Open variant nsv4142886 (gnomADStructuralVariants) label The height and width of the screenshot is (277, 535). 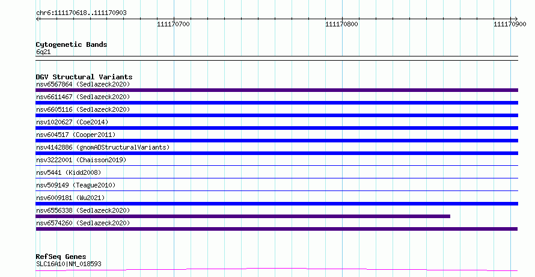point(103,147)
